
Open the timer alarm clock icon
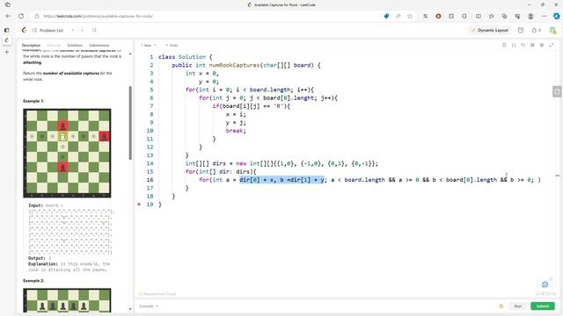[x=521, y=31]
